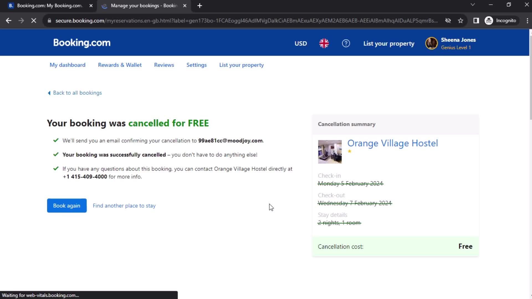Open Orange Village Hostel link
This screenshot has width=532, height=299.
393,143
